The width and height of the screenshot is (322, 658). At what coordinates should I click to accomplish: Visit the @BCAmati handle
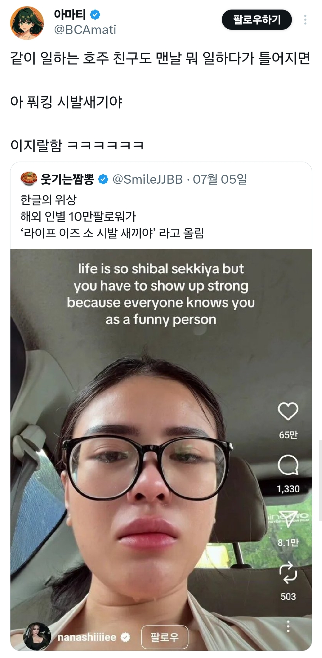click(x=85, y=30)
